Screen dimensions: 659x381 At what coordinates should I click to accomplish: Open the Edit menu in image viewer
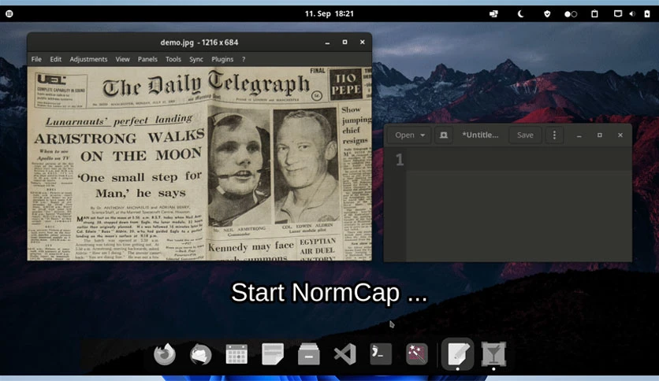(55, 59)
